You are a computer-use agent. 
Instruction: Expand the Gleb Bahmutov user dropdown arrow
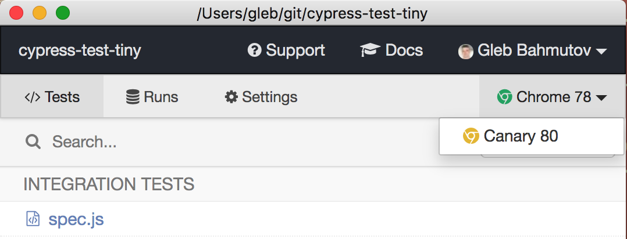tap(601, 52)
